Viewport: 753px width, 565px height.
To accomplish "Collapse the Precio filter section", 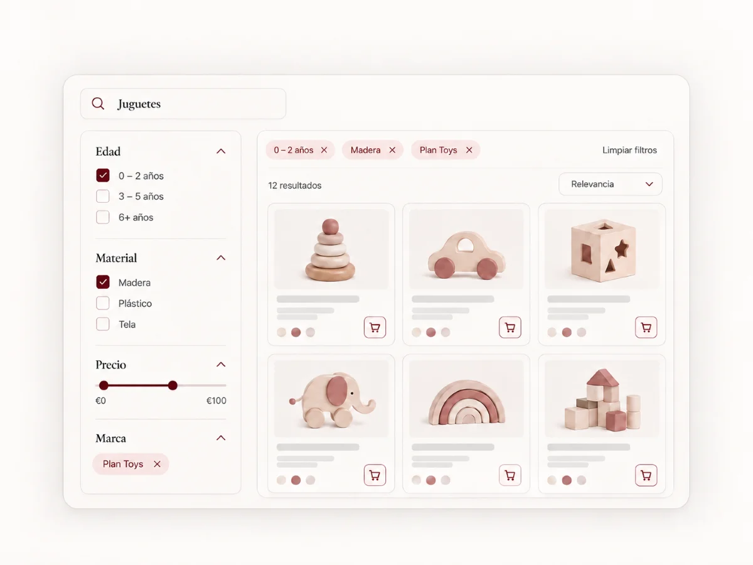I will pyautogui.click(x=220, y=365).
